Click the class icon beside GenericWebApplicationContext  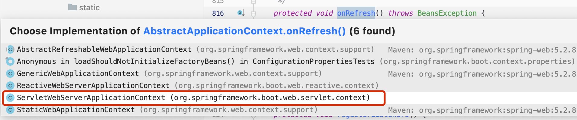[10, 74]
